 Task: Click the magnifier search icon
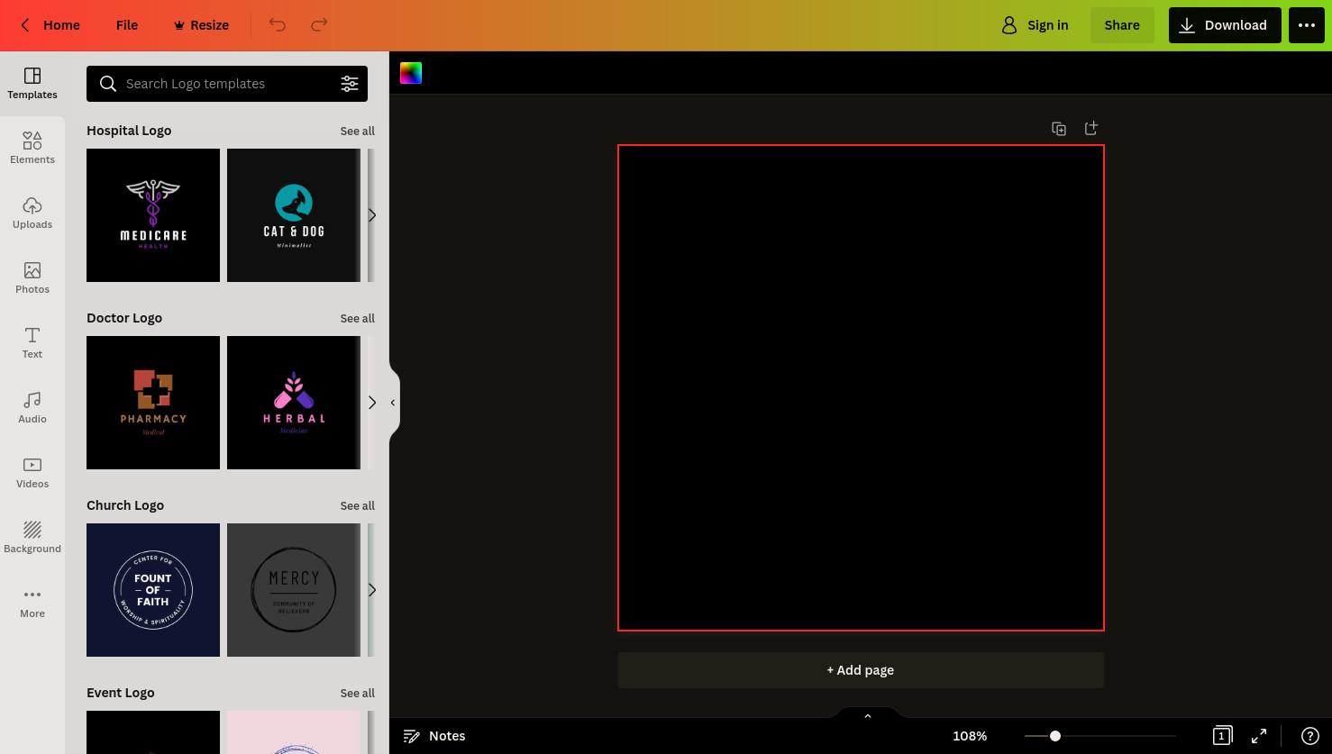pyautogui.click(x=108, y=84)
